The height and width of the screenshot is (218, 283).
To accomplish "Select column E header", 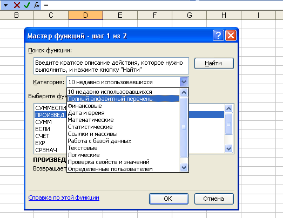I will (120, 15).
